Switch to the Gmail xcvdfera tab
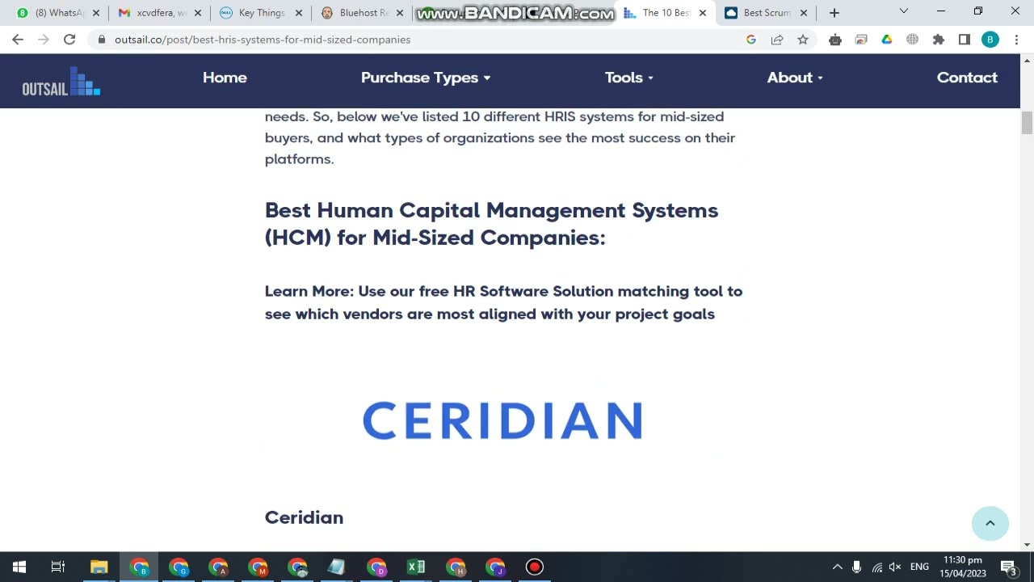Image resolution: width=1034 pixels, height=582 pixels. point(158,13)
